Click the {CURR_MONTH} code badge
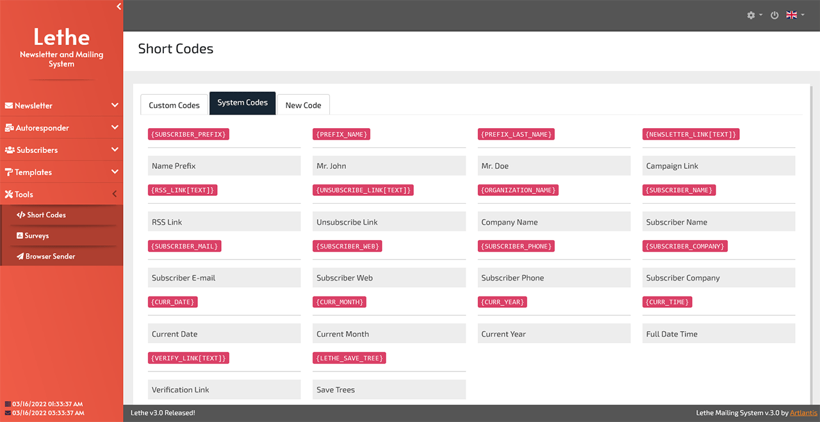Image resolution: width=820 pixels, height=422 pixels. (340, 302)
